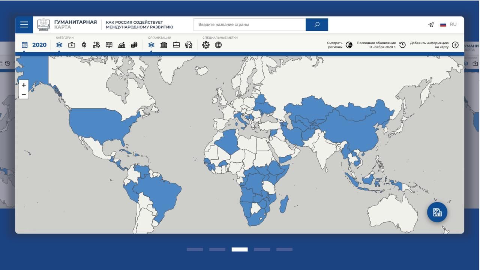Screen dimensions: 480x270
Task: Zoom out the map with minus button
Action: pos(24,94)
